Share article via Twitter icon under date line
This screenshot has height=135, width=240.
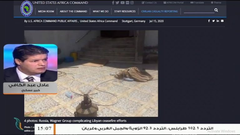[213, 21]
